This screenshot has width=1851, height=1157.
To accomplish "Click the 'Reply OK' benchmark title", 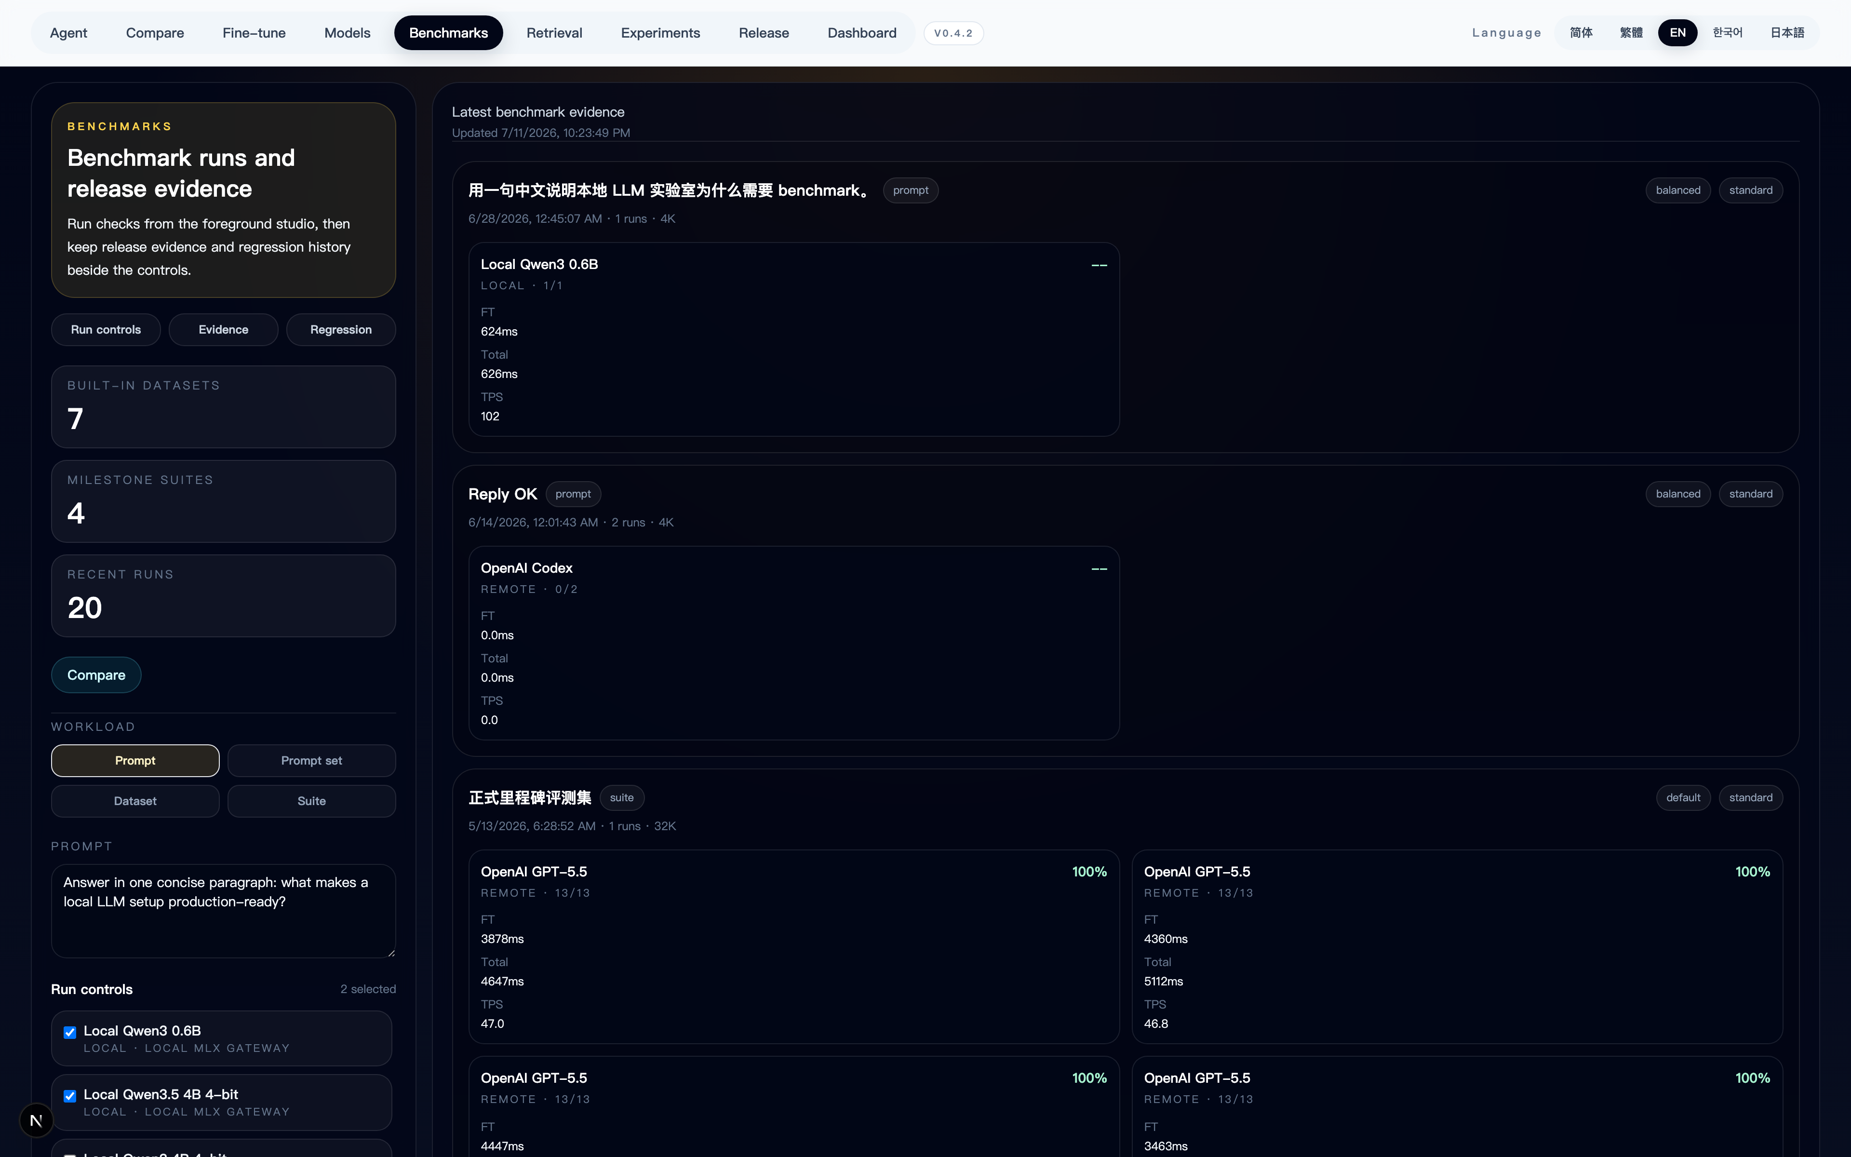I will click(x=503, y=494).
